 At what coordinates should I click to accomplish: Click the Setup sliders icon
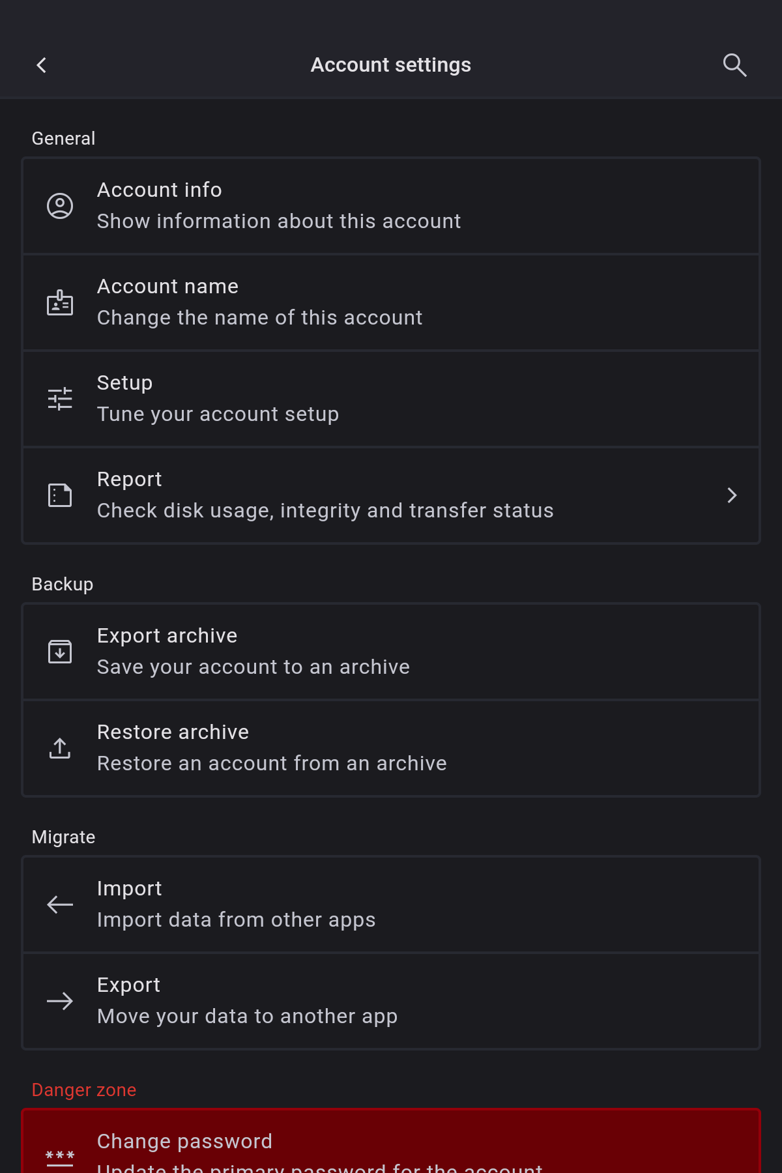60,399
